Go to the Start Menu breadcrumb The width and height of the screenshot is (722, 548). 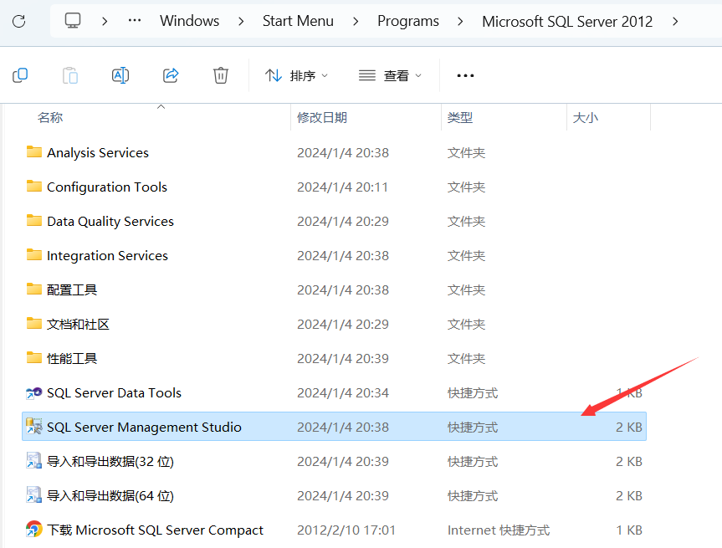pyautogui.click(x=298, y=21)
